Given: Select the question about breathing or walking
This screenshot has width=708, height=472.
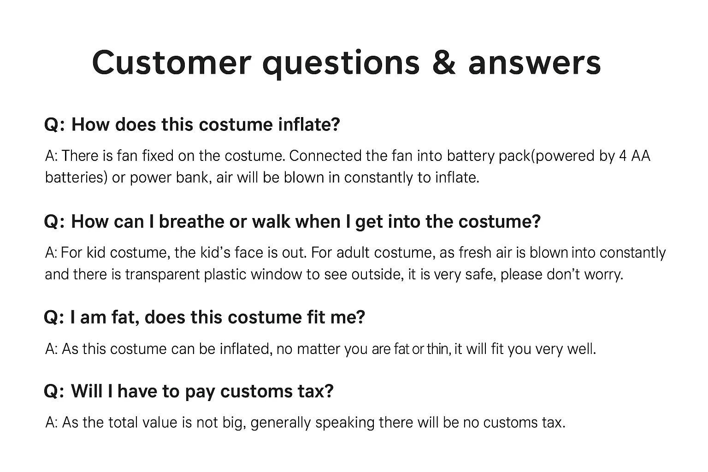Looking at the screenshot, I should pos(292,222).
